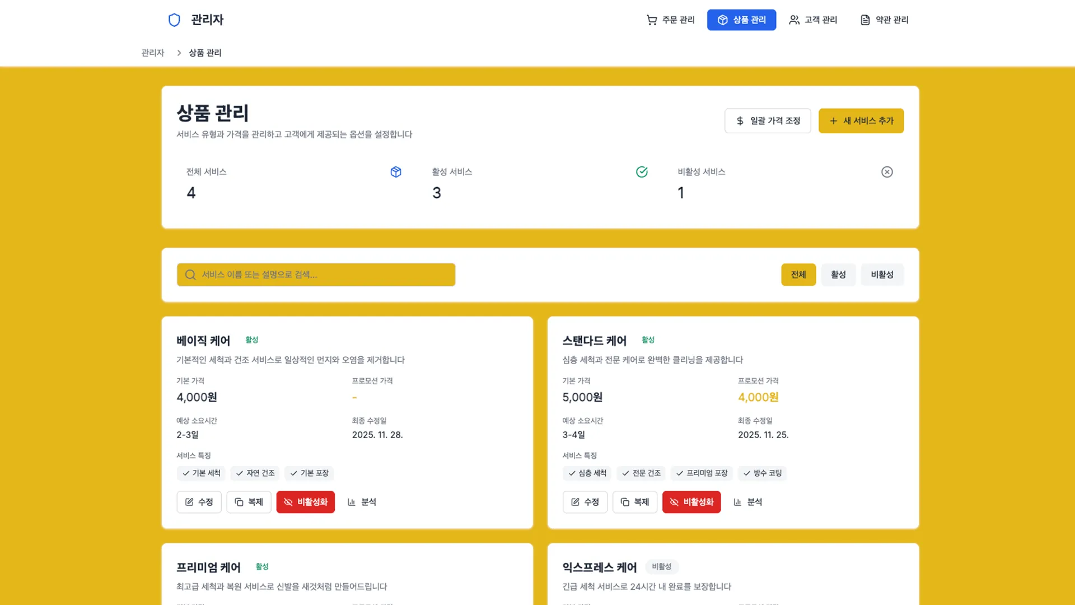
Task: Click the 심층 세척 feature tag
Action: [x=587, y=473]
